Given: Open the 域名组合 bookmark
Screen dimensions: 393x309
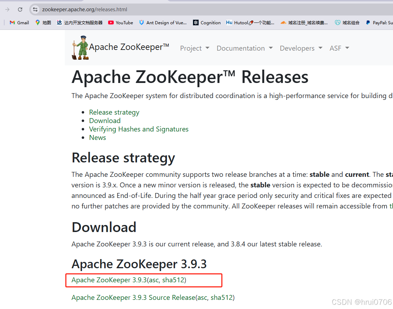Looking at the screenshot, I should 347,23.
